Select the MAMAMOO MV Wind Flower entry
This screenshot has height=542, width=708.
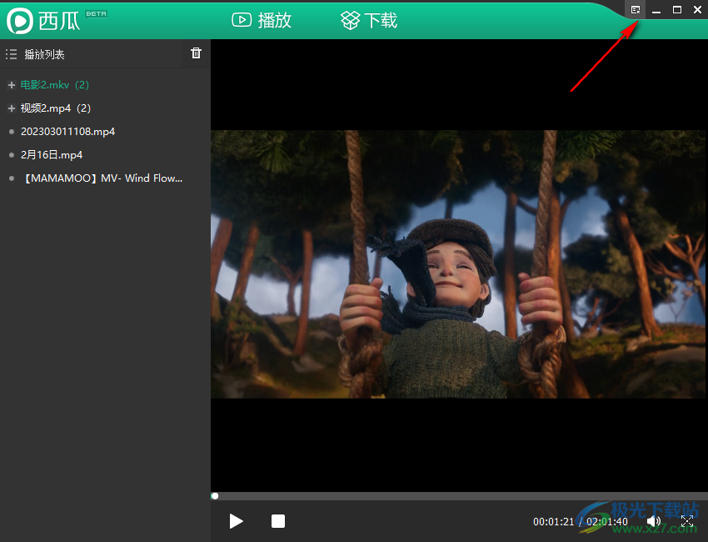pos(102,178)
